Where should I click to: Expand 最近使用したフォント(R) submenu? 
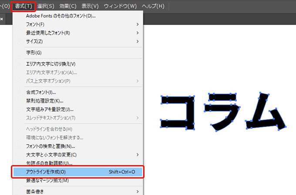tap(77, 33)
